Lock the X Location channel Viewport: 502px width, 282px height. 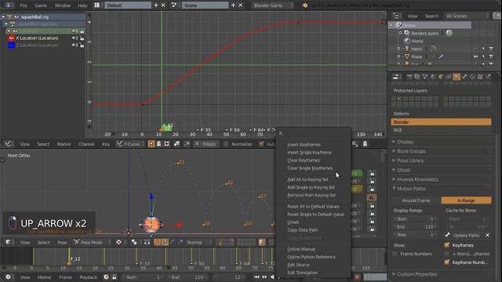82,38
